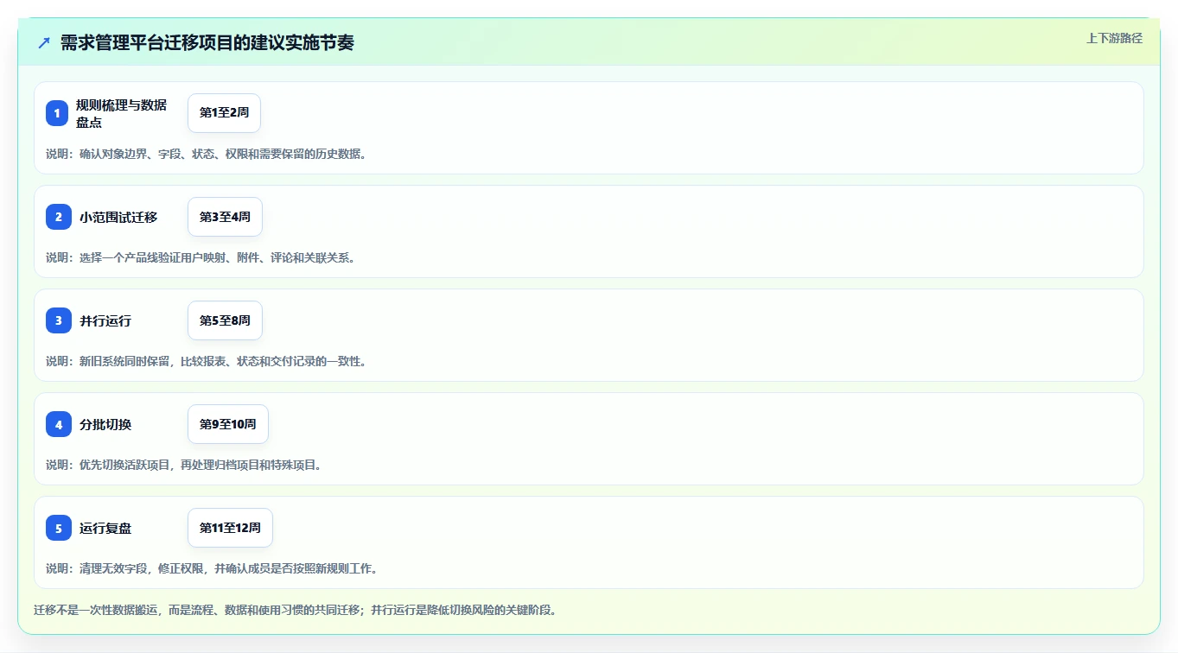
Task: Select the 第11至12周 pill
Action: pos(230,528)
